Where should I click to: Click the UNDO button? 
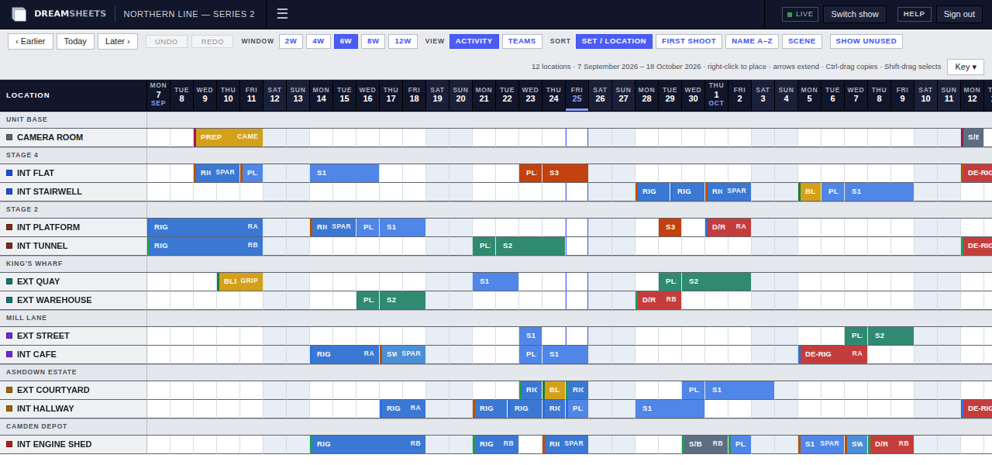coord(167,41)
